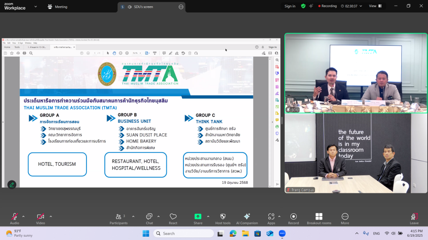Screen dimensions: 428x240
Task: Open Breakout rooms
Action: pyautogui.click(x=319, y=217)
